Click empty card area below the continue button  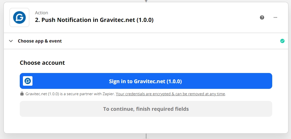(146, 125)
